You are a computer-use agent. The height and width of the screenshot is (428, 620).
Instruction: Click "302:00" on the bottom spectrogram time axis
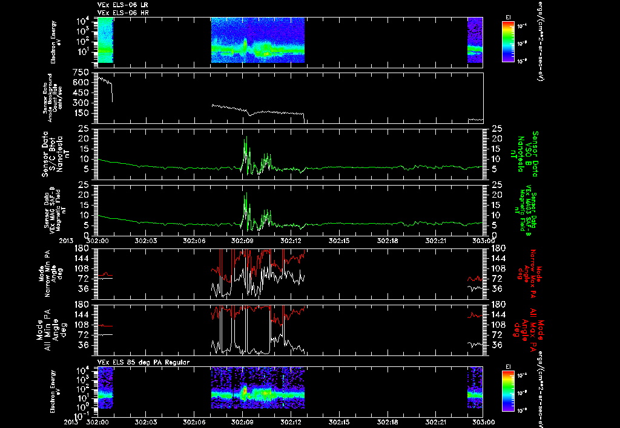tap(97, 422)
